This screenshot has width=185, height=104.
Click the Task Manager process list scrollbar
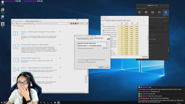148,40
